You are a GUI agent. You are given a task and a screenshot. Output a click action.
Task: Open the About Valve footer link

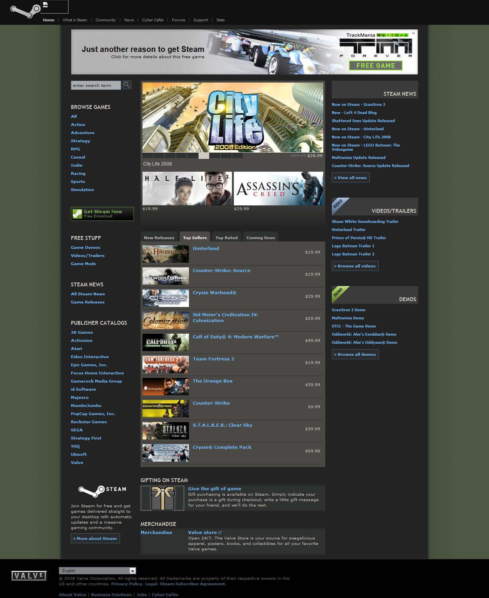click(x=72, y=595)
